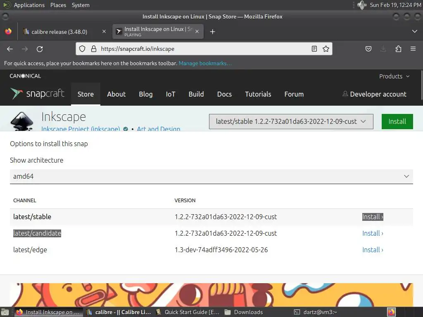Image resolution: width=423 pixels, height=317 pixels.
Task: Open a new browser tab with plus
Action: tap(213, 32)
